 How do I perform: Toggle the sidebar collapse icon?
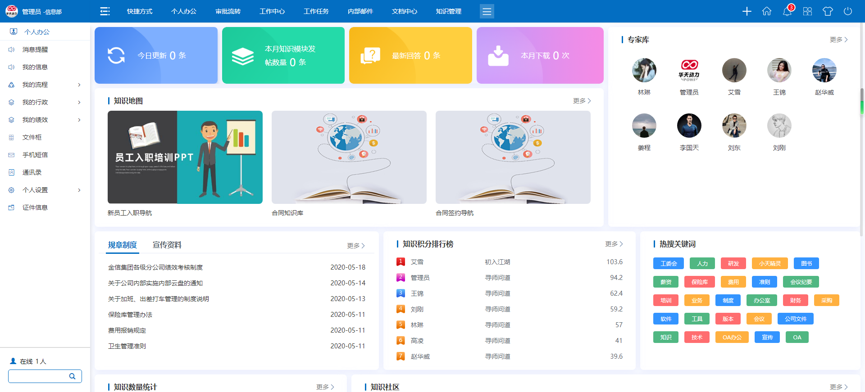[105, 11]
